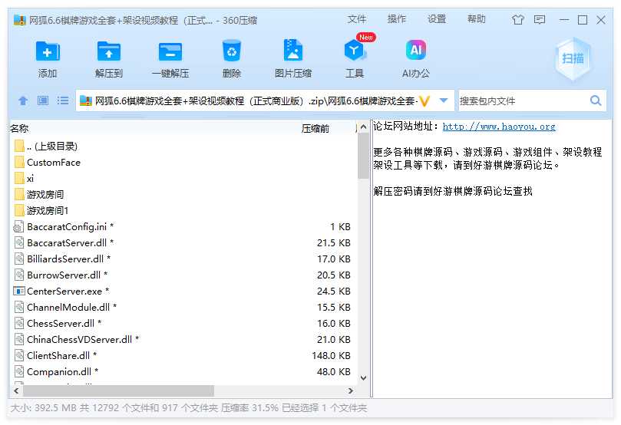Click the CenterServer.exe file icon
The image size is (621, 425).
(19, 292)
